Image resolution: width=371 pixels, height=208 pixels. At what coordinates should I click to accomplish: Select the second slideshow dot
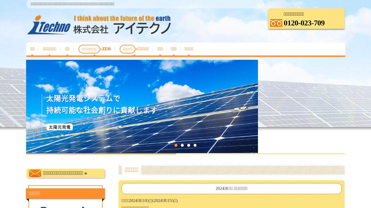pyautogui.click(x=182, y=145)
